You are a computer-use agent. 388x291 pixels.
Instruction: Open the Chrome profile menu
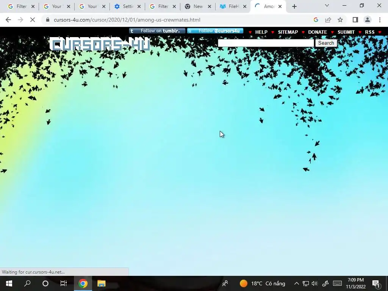368,20
